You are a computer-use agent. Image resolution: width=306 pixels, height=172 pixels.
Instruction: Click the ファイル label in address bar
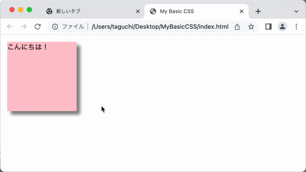tap(73, 27)
